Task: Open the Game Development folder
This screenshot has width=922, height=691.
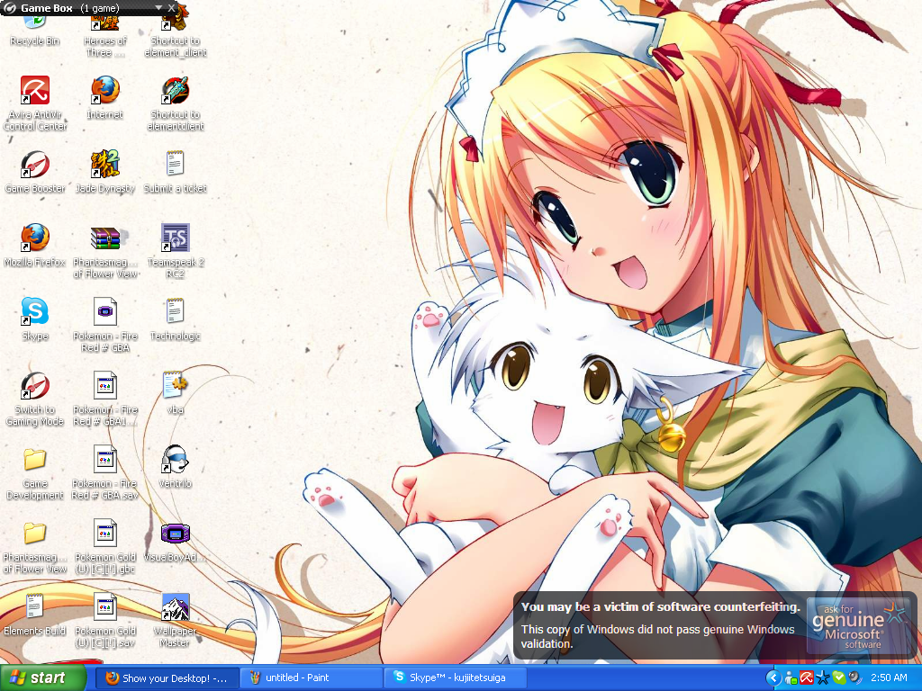Action: [35, 473]
